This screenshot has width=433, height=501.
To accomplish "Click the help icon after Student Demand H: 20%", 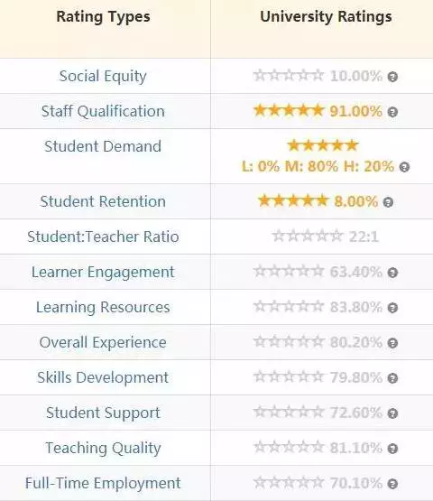I will coord(404,167).
